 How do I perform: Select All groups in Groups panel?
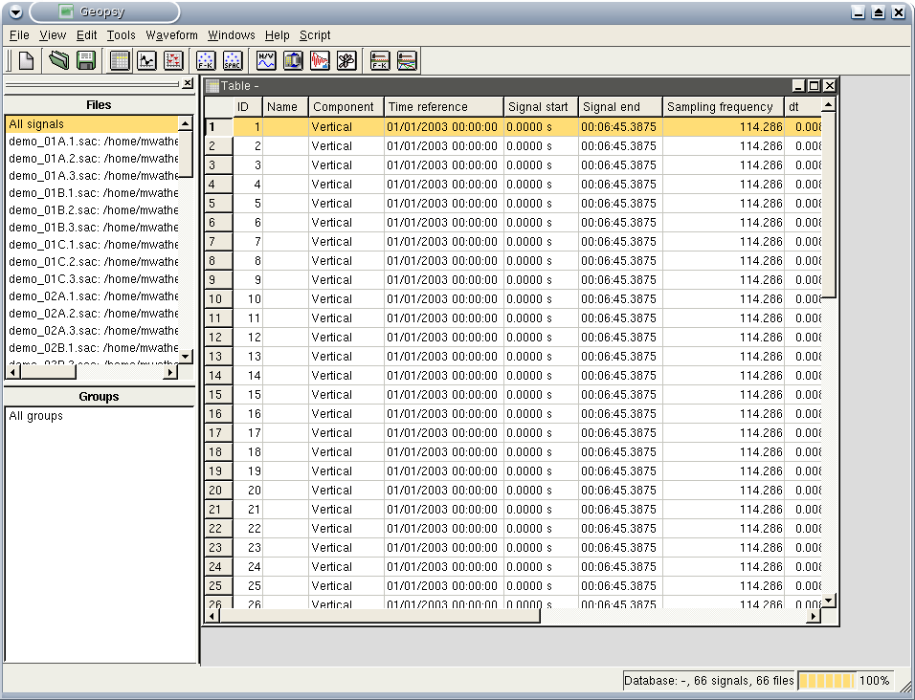point(36,416)
